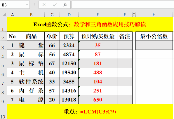Click quantity cell '104'

98,81
